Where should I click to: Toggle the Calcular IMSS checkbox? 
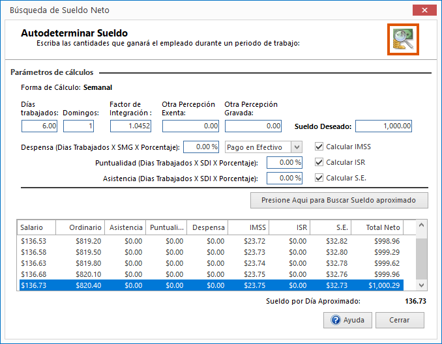(x=319, y=147)
